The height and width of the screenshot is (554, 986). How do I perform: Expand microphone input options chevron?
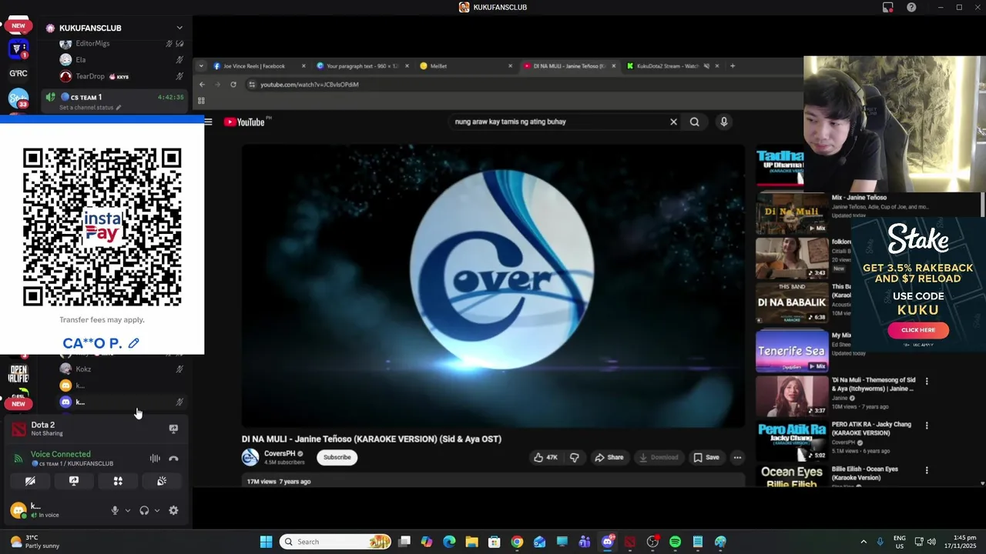pos(128,510)
